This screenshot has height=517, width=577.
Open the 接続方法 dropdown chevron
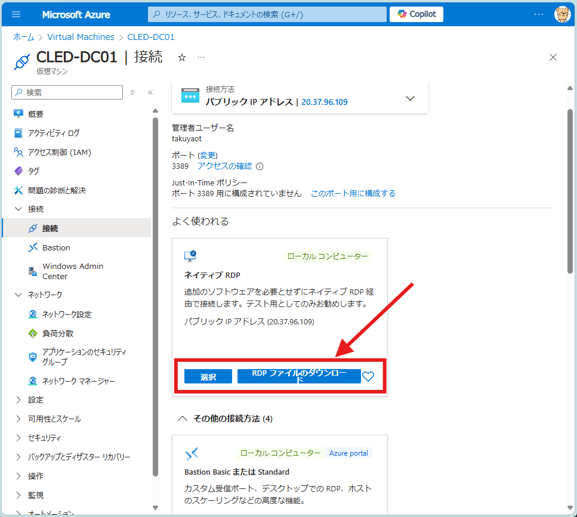click(x=410, y=98)
